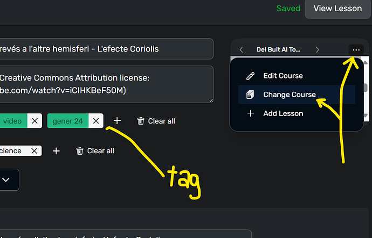Image resolution: width=372 pixels, height=238 pixels.
Task: Add a new subject with plus icon
Action: click(56, 151)
